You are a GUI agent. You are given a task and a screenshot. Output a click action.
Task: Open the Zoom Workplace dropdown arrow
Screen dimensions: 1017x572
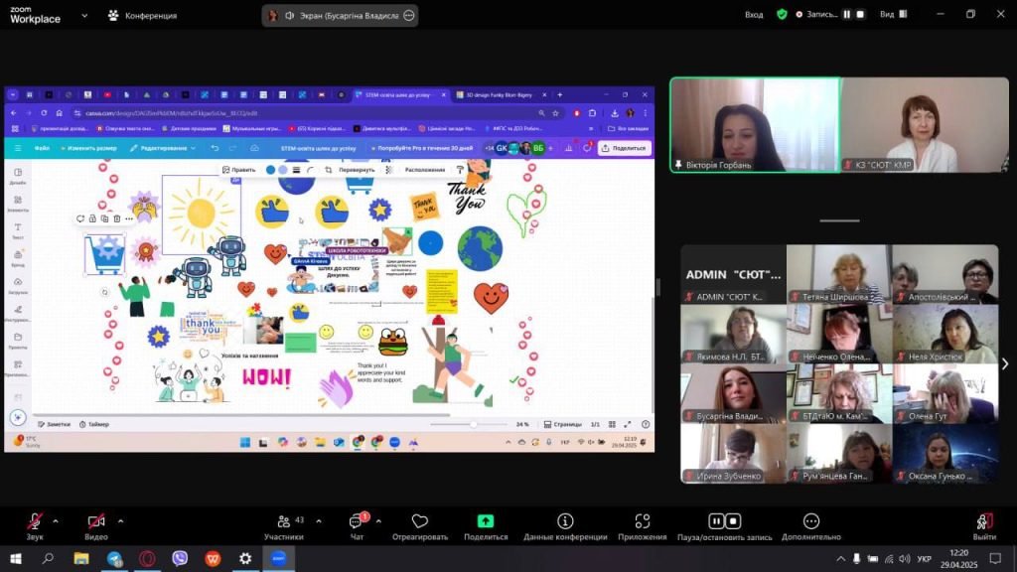tap(84, 16)
